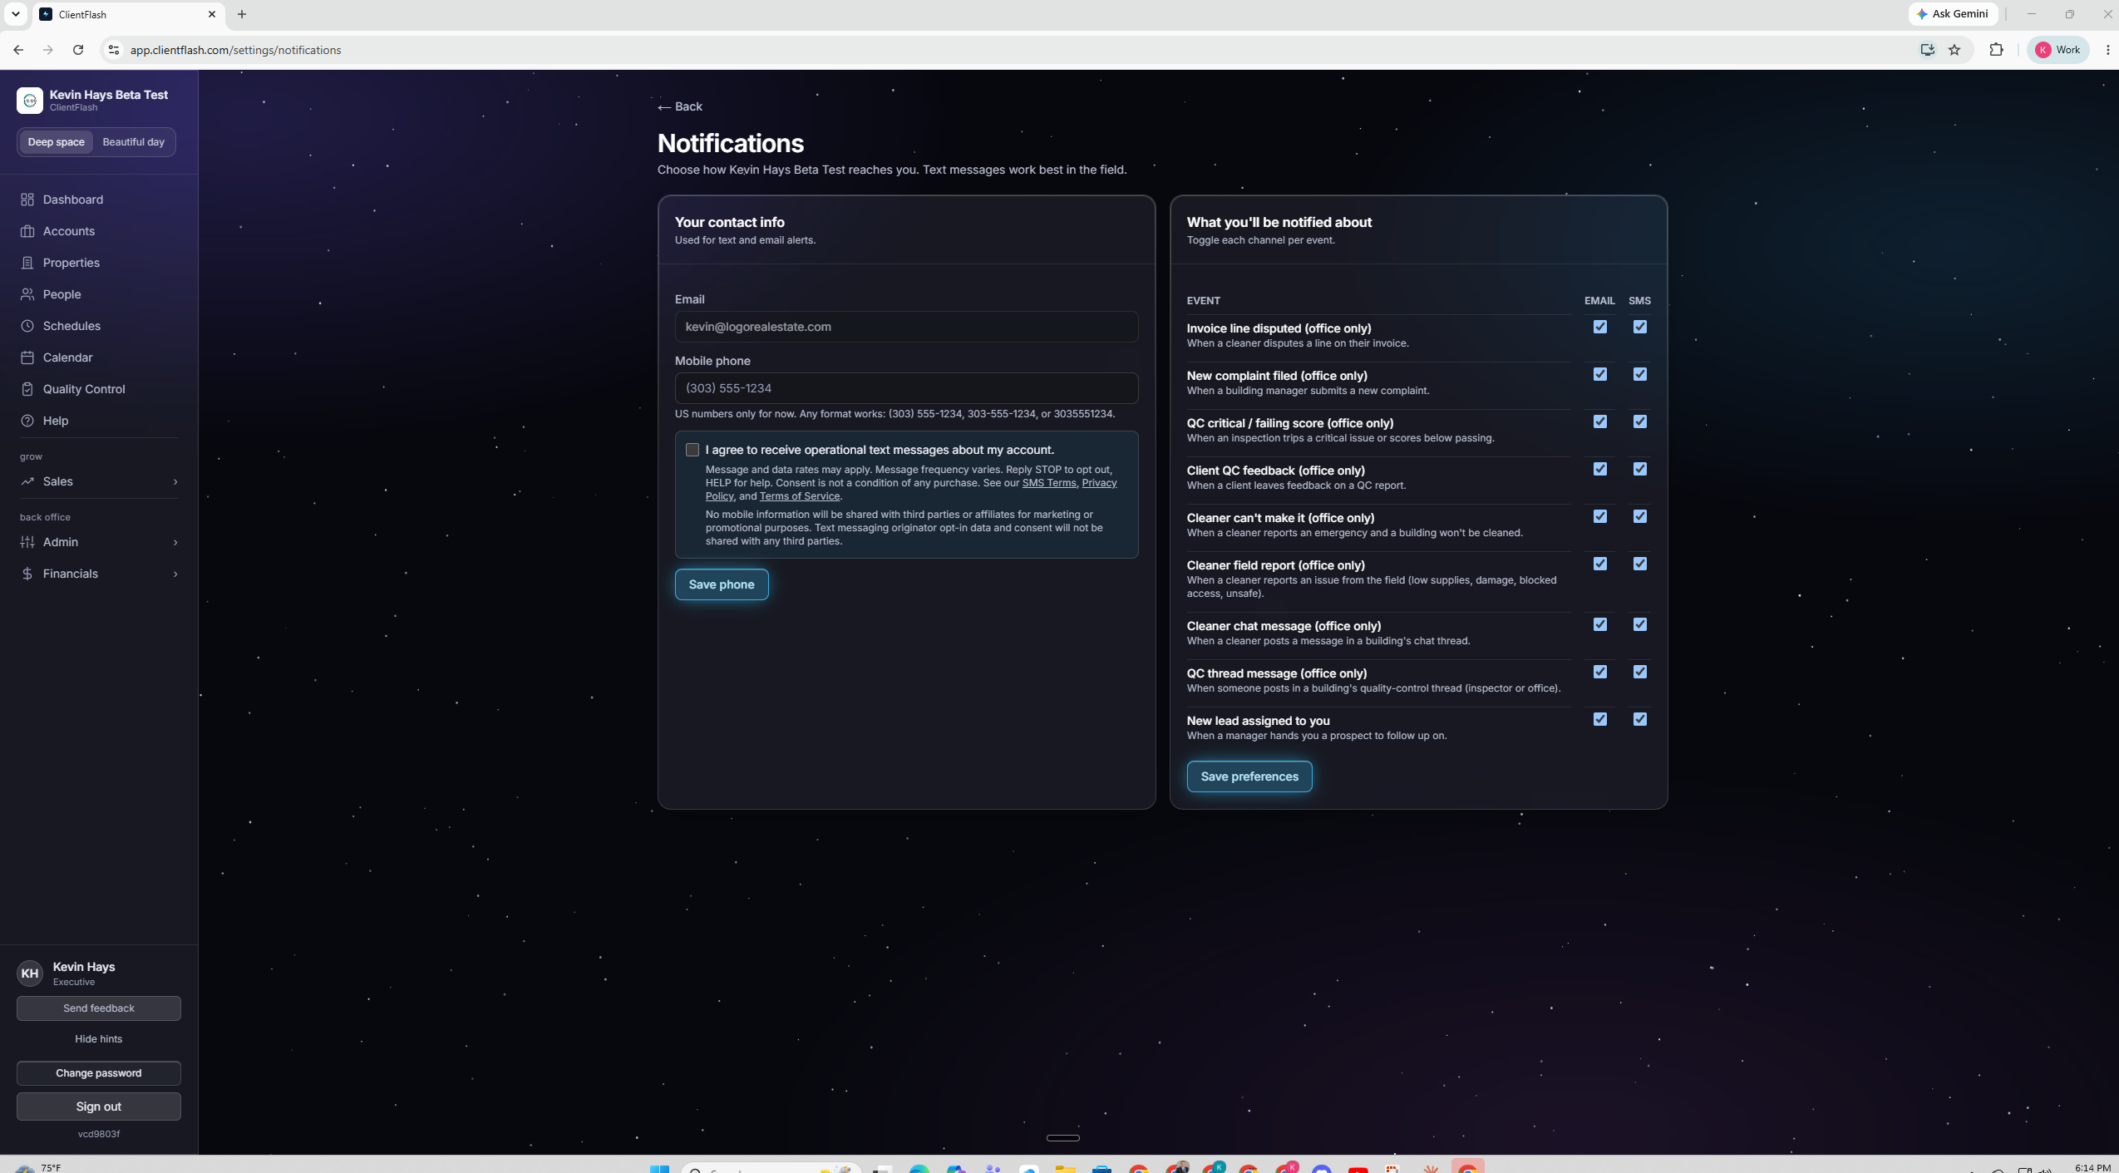
Task: Uncheck Email for New complaint filed
Action: 1599,374
